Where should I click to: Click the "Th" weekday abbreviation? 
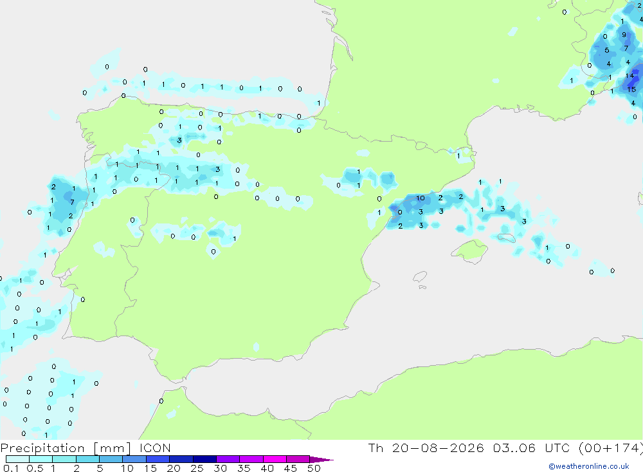376,448
